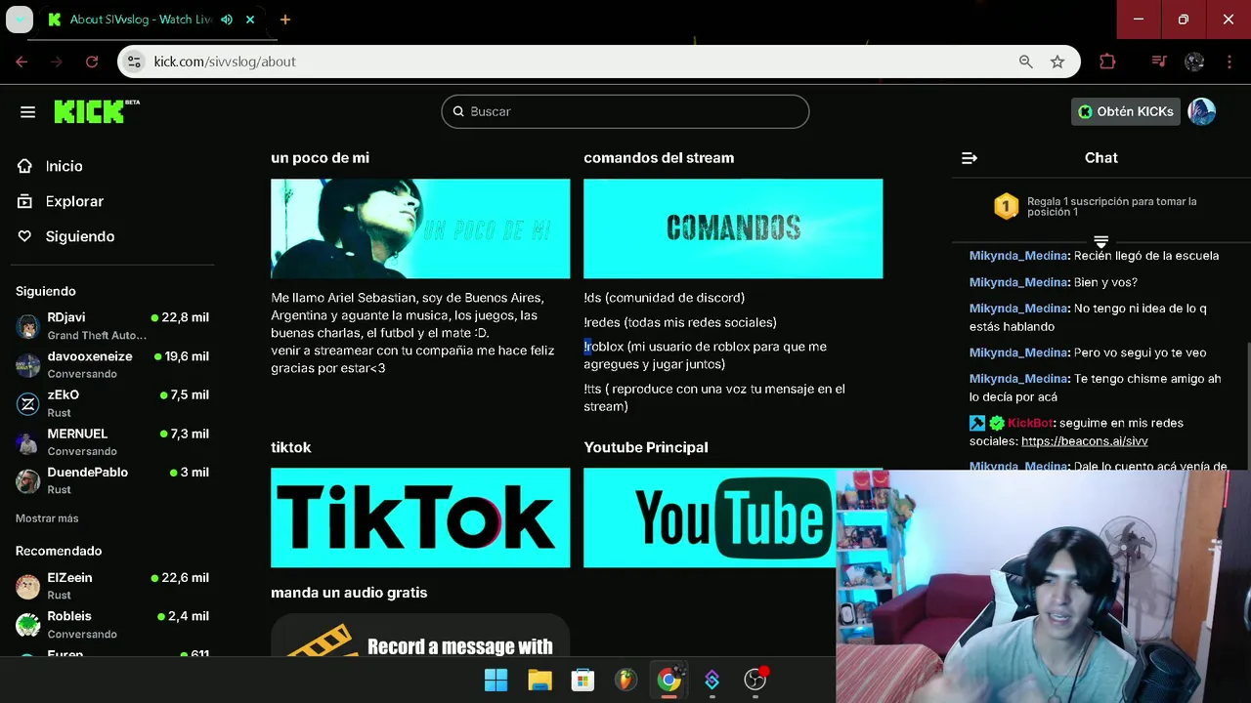Open the beacons.ai/sivv link in chat
This screenshot has width=1251, height=703.
(1084, 441)
